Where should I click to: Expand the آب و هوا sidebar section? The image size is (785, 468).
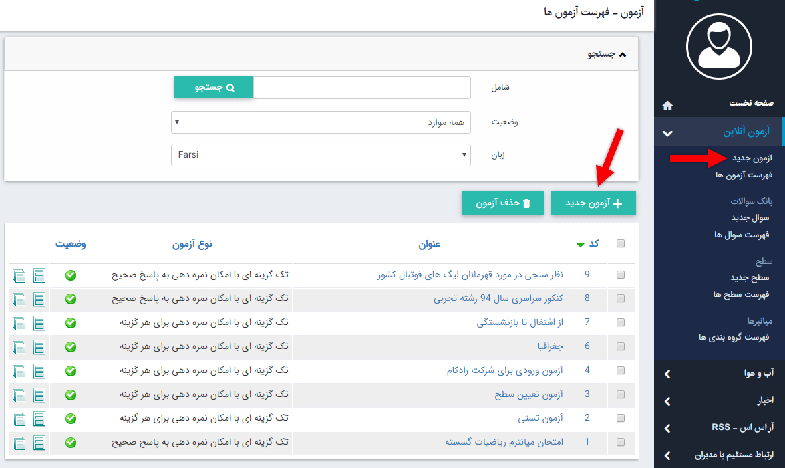point(718,374)
